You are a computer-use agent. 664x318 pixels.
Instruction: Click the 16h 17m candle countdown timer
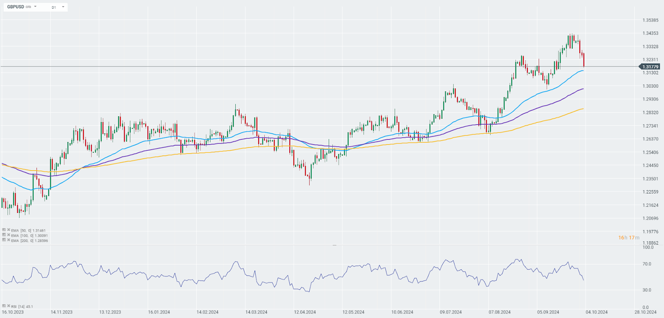tap(629, 237)
